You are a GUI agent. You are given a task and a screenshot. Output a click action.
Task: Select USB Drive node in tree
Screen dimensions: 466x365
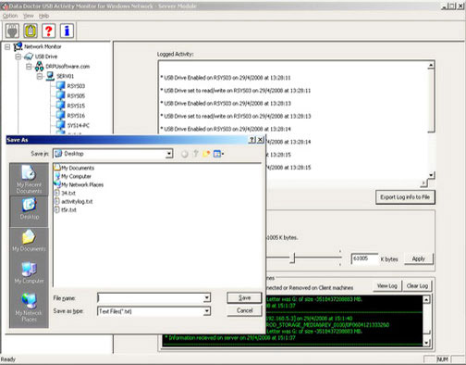point(46,57)
